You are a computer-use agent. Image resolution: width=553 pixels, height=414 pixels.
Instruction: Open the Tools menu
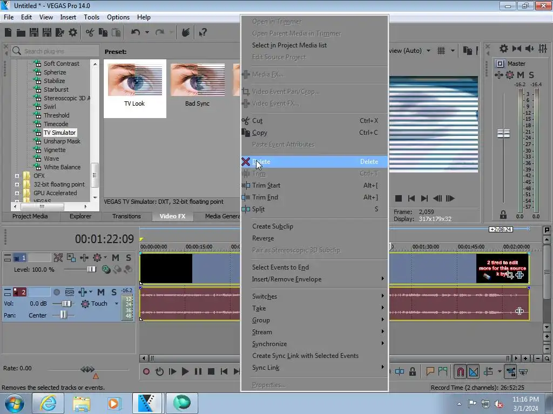tap(91, 17)
